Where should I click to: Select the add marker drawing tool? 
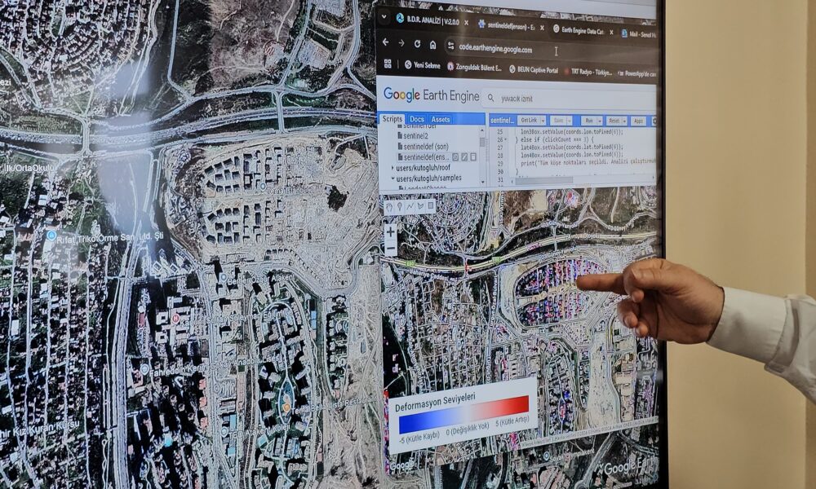point(399,206)
